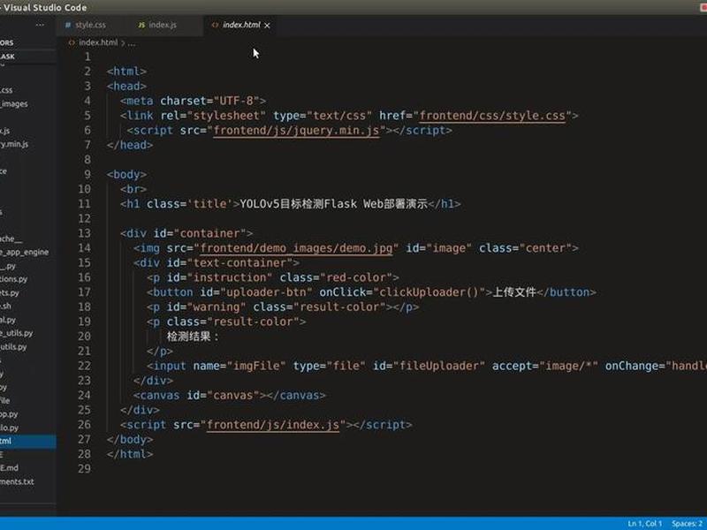Click the 'imgFile' name attribute value
This screenshot has height=530, width=707.
tap(256, 366)
